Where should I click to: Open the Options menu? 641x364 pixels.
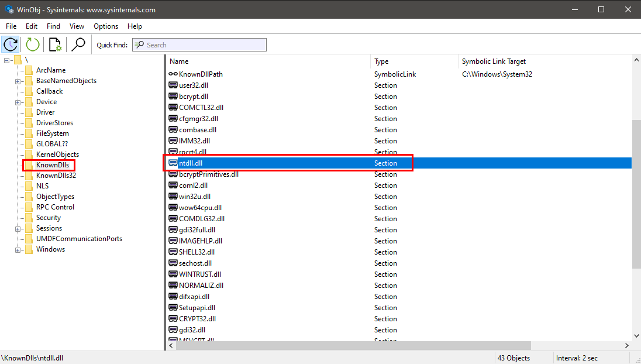coord(106,26)
